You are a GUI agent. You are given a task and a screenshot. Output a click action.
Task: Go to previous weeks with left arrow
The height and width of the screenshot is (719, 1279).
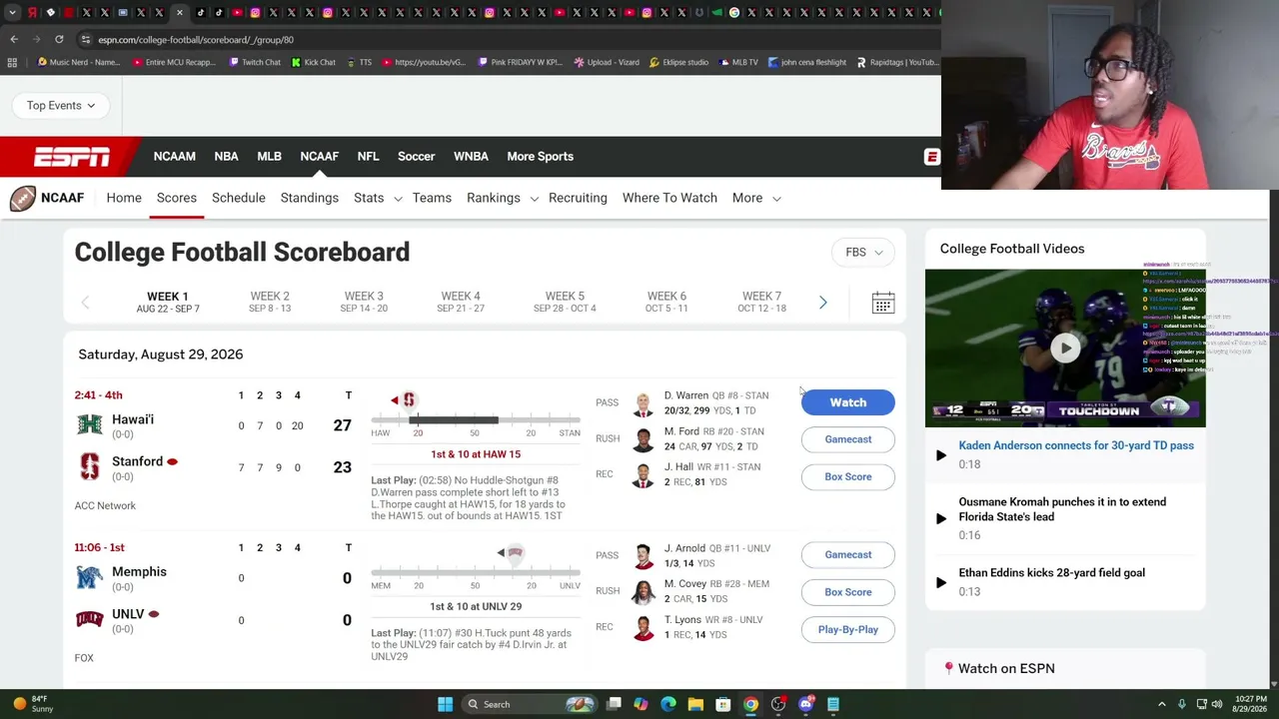tap(85, 303)
